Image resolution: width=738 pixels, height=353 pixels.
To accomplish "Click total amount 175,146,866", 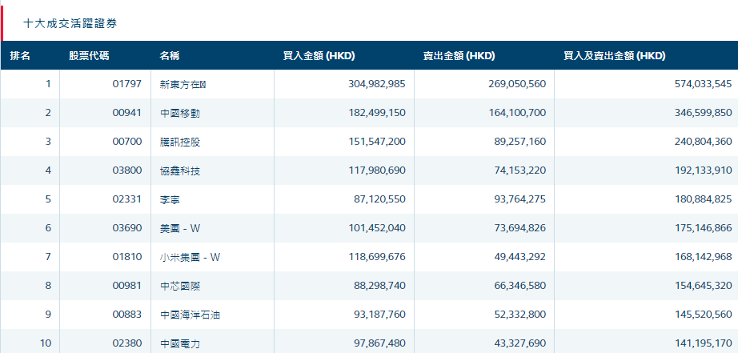I will coord(703,228).
